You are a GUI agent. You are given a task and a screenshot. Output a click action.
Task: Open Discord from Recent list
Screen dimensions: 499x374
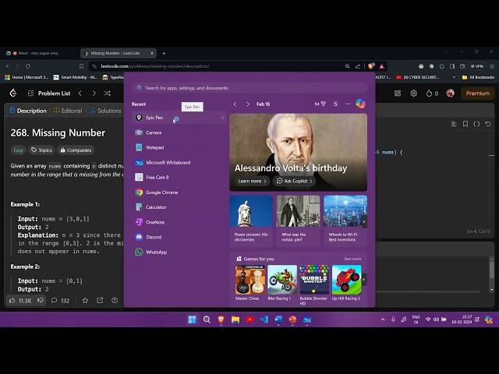pos(179,237)
